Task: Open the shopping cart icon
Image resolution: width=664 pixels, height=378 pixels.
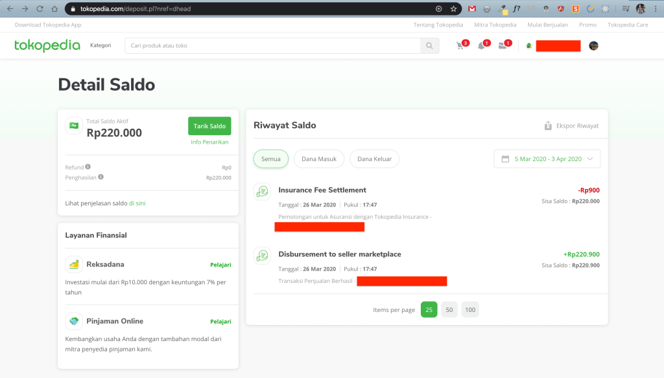Action: (460, 46)
